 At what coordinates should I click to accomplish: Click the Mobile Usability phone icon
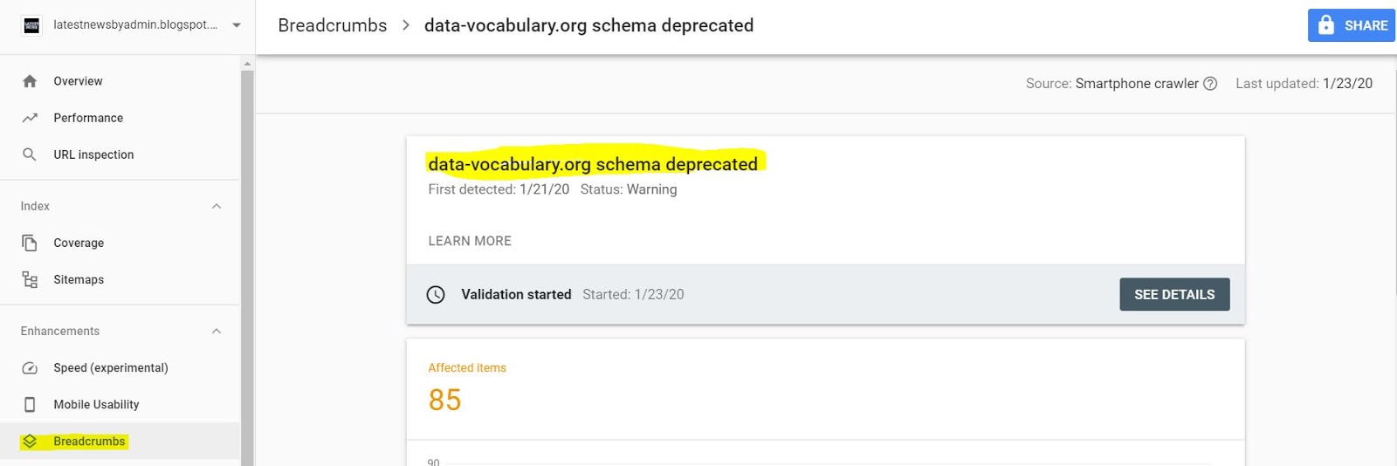[x=30, y=404]
